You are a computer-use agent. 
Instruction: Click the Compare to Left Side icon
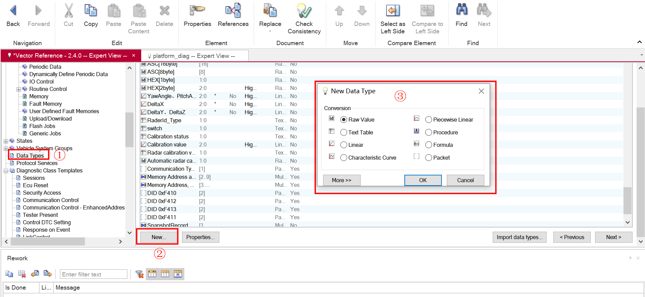(x=427, y=10)
